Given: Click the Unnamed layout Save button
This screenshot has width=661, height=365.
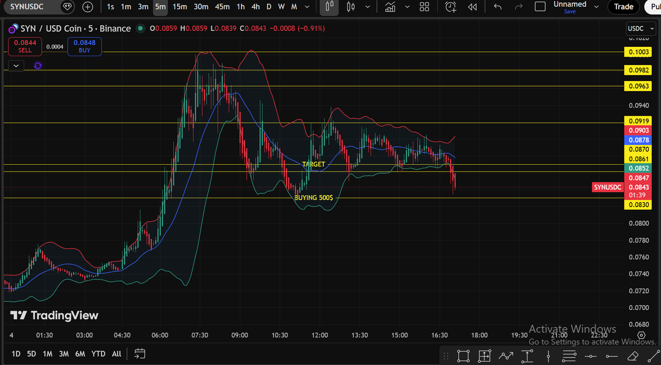Looking at the screenshot, I should (570, 12).
